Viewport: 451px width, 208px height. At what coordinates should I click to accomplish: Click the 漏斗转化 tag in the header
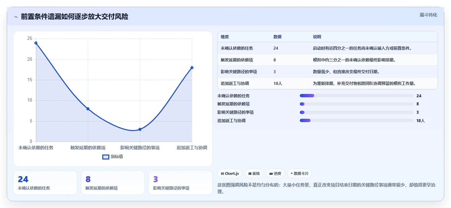point(428,15)
